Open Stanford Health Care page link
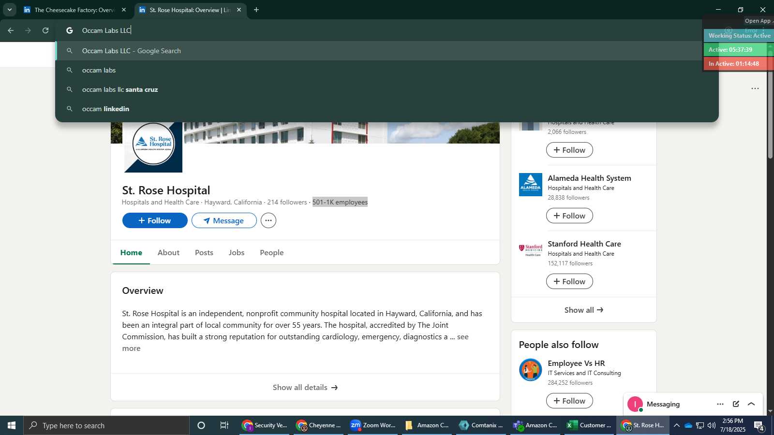 [x=584, y=244]
